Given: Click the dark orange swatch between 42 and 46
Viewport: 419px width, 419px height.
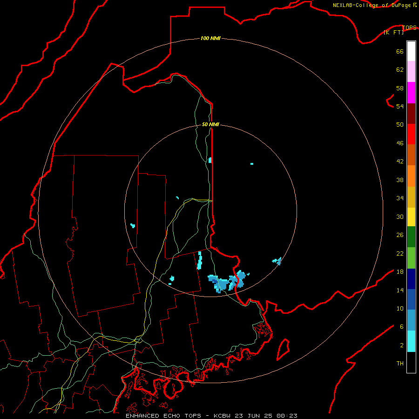Looking at the screenshot, I should point(411,155).
